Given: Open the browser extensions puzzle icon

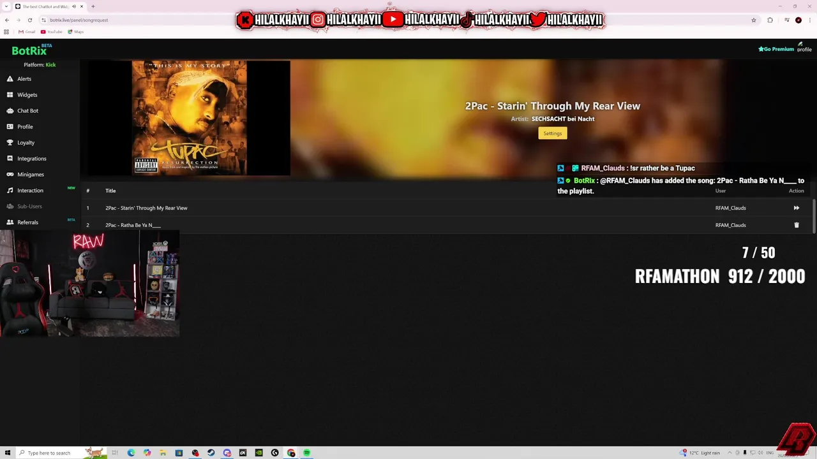Looking at the screenshot, I should [770, 20].
